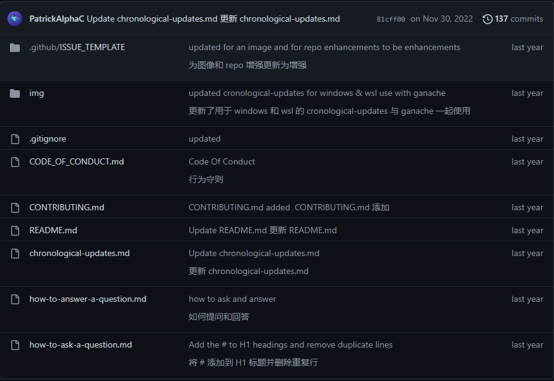Click file icon beside how-to-ask-a-question.md
554x381 pixels.
coord(15,345)
